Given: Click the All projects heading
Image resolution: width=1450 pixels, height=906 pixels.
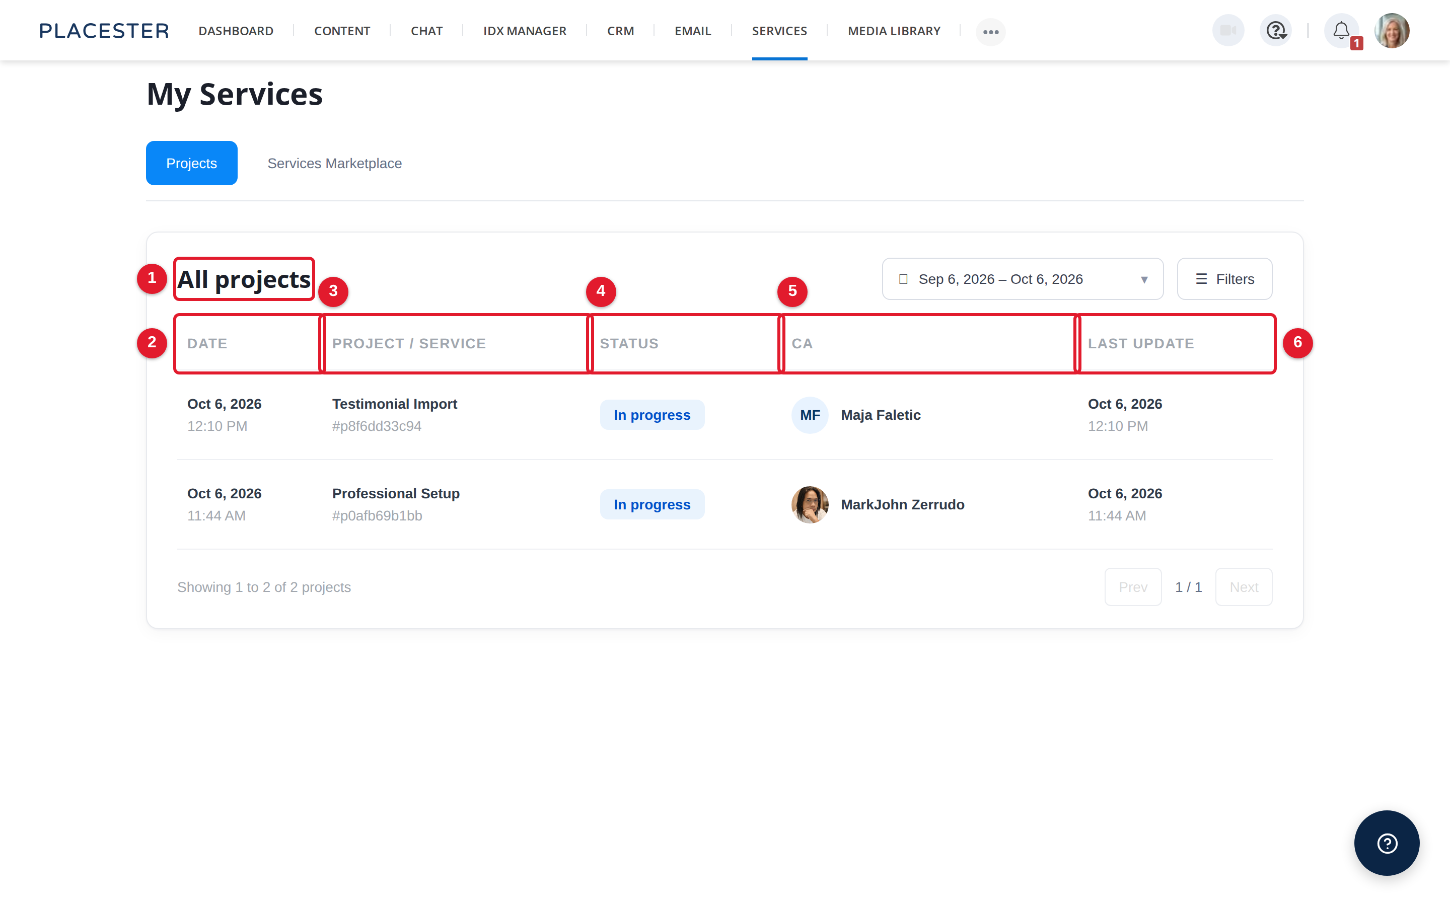Looking at the screenshot, I should tap(244, 279).
